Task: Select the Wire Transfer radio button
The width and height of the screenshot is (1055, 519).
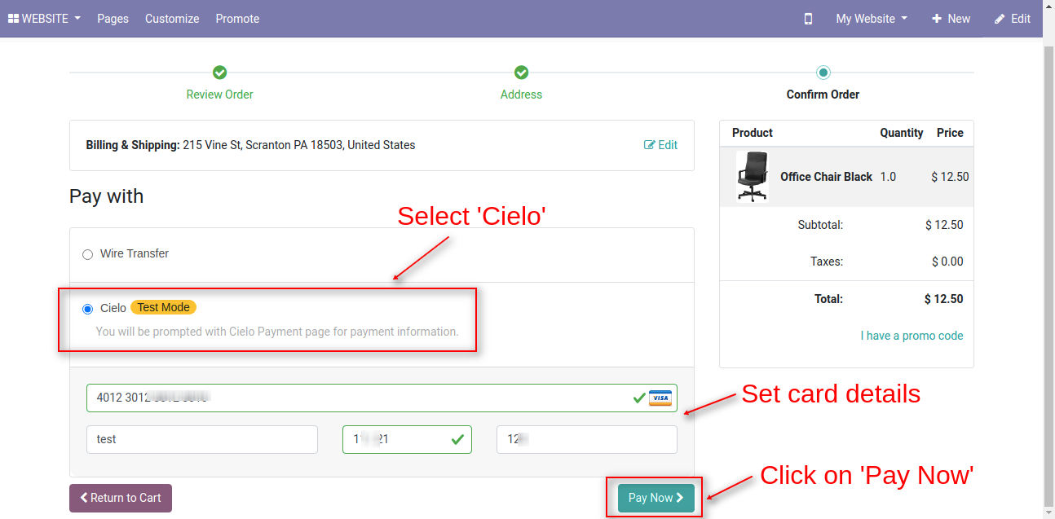Action: tap(88, 254)
